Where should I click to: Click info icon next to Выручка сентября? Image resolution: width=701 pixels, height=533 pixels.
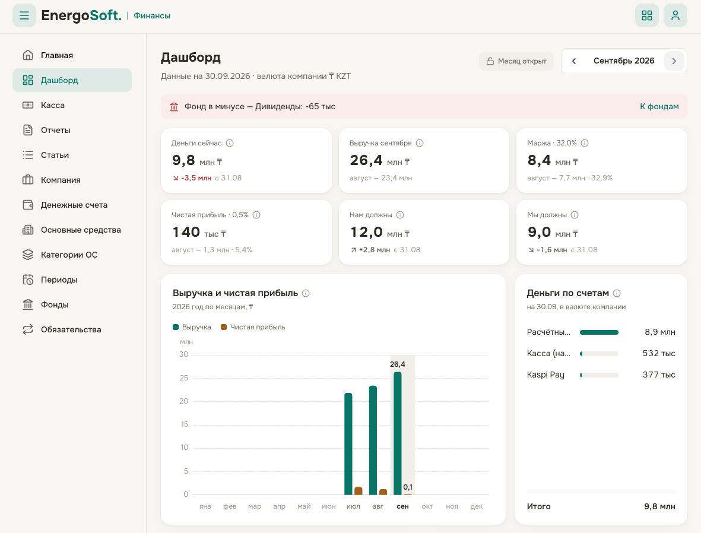tap(420, 143)
